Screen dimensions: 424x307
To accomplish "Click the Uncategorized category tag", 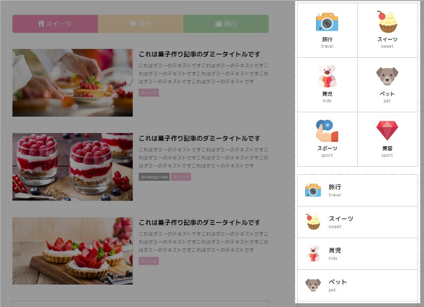I will tap(154, 177).
